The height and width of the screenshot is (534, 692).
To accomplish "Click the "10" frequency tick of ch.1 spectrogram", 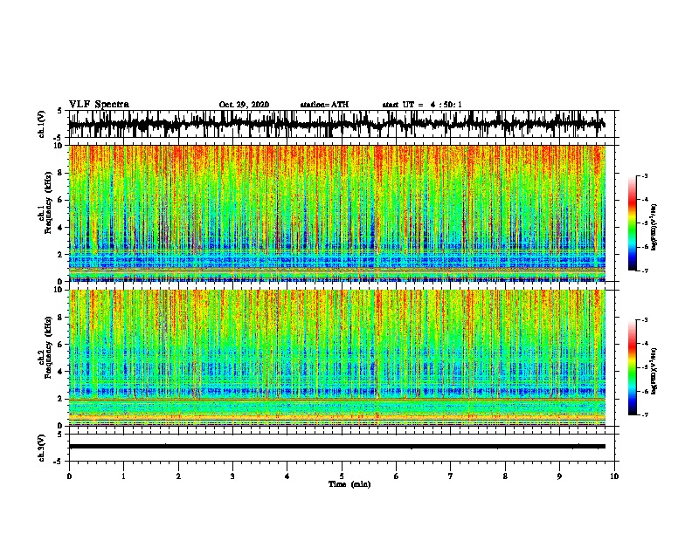I will coord(59,146).
